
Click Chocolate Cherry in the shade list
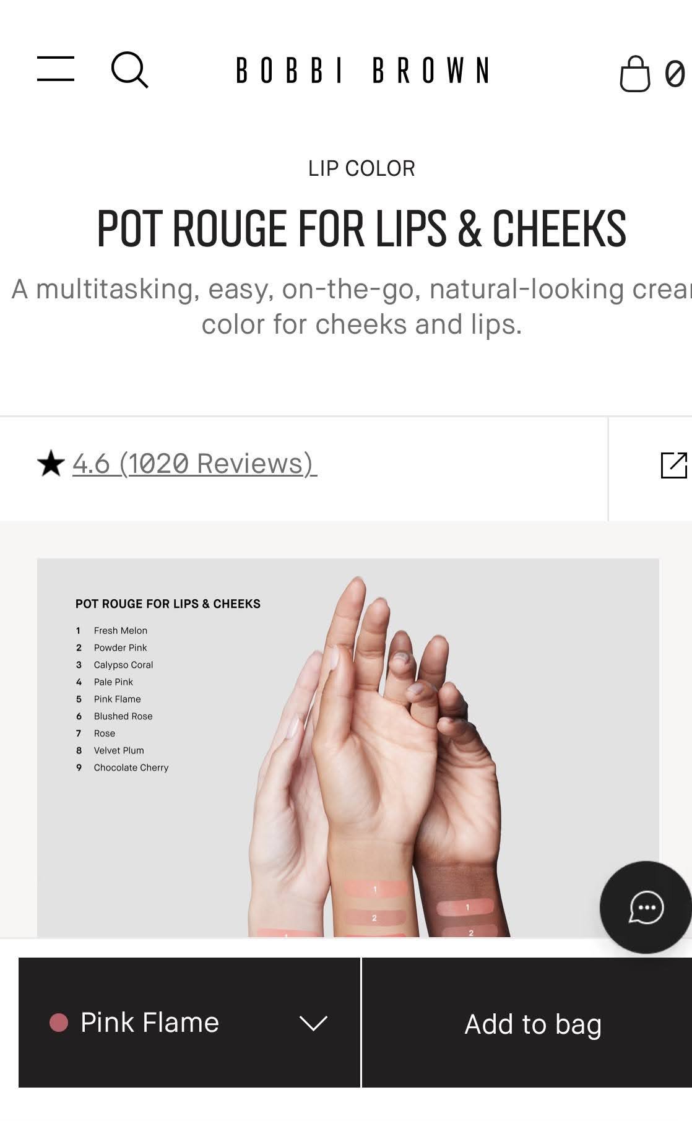click(131, 768)
